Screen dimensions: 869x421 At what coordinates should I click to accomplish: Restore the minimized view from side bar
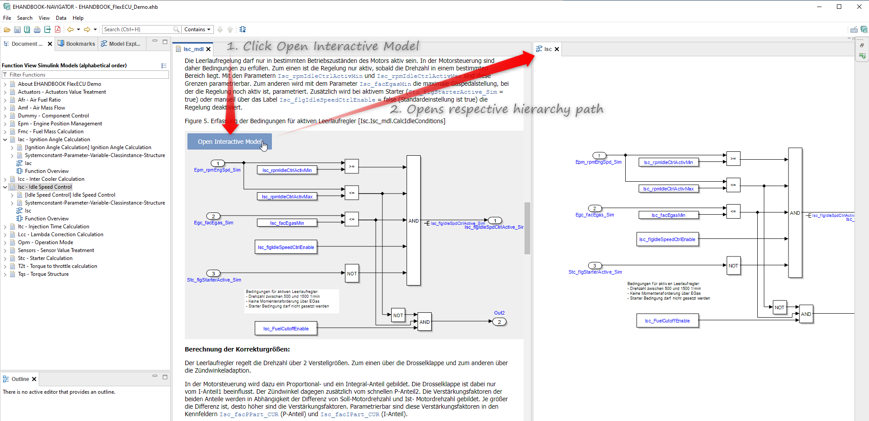point(862,45)
